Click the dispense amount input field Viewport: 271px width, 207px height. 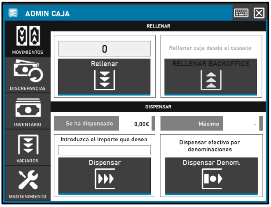click(104, 150)
